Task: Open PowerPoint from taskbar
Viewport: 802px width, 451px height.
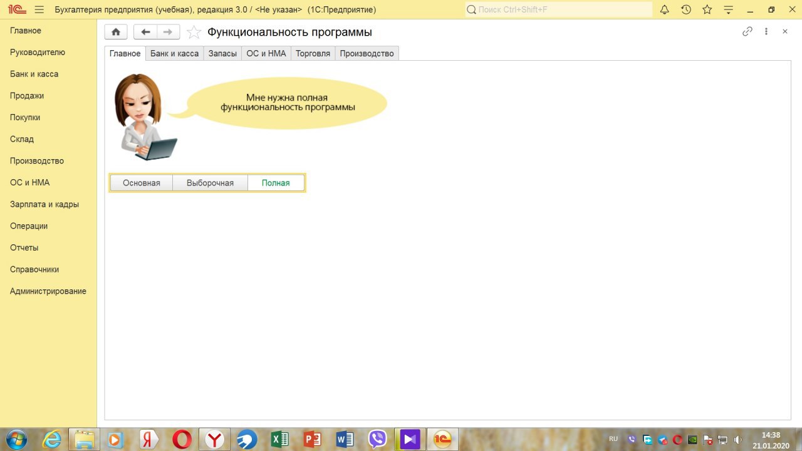Action: [x=312, y=439]
